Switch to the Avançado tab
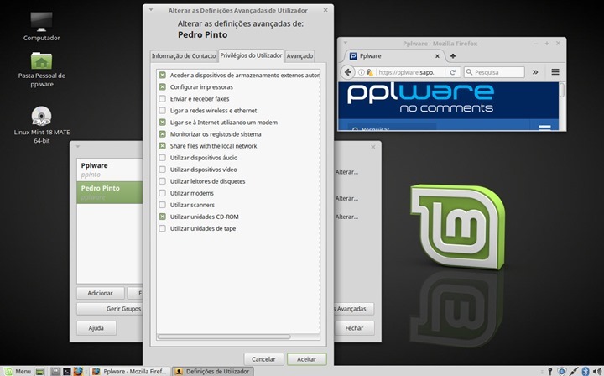The width and height of the screenshot is (604, 376). tap(299, 56)
